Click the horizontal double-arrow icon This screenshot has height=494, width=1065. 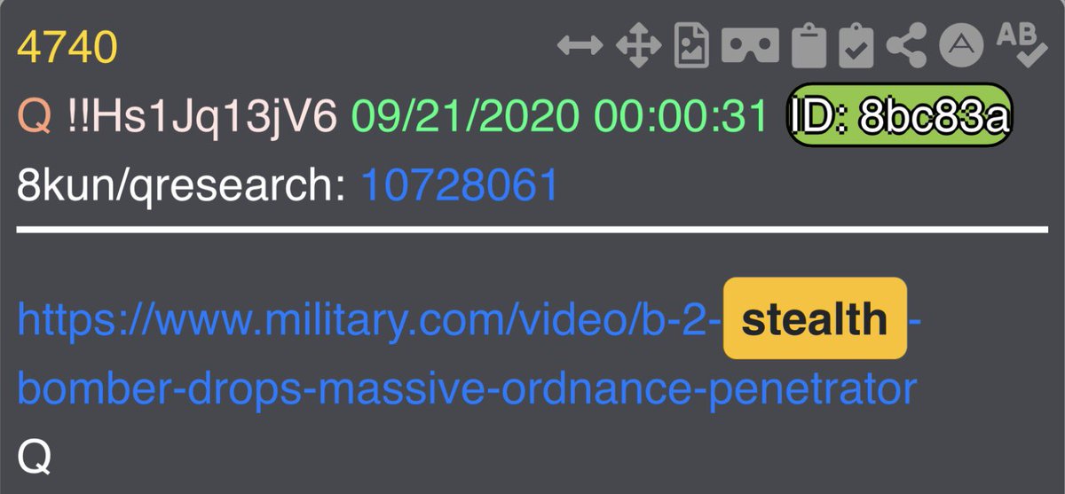point(580,46)
